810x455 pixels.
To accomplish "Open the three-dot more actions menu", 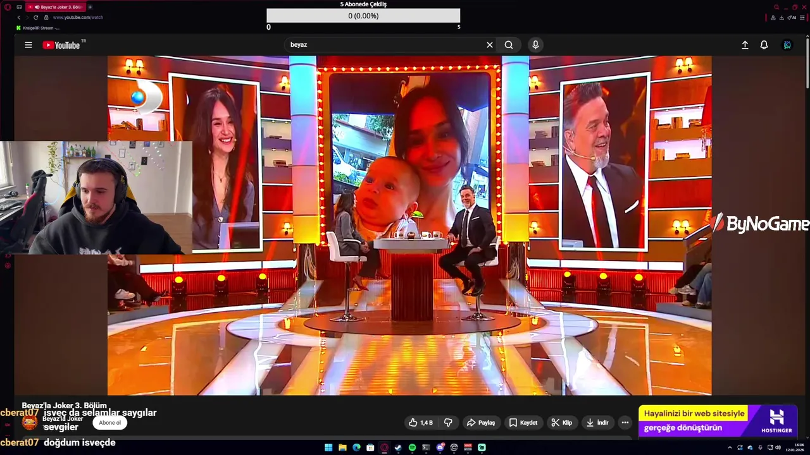I will 625,423.
